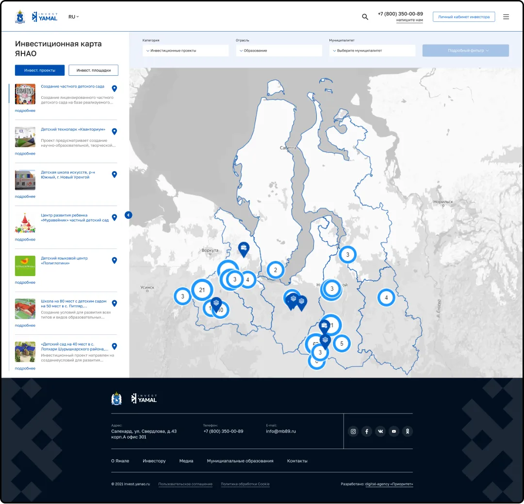Click Личный кабинет инвестора button
524x504 pixels.
463,17
